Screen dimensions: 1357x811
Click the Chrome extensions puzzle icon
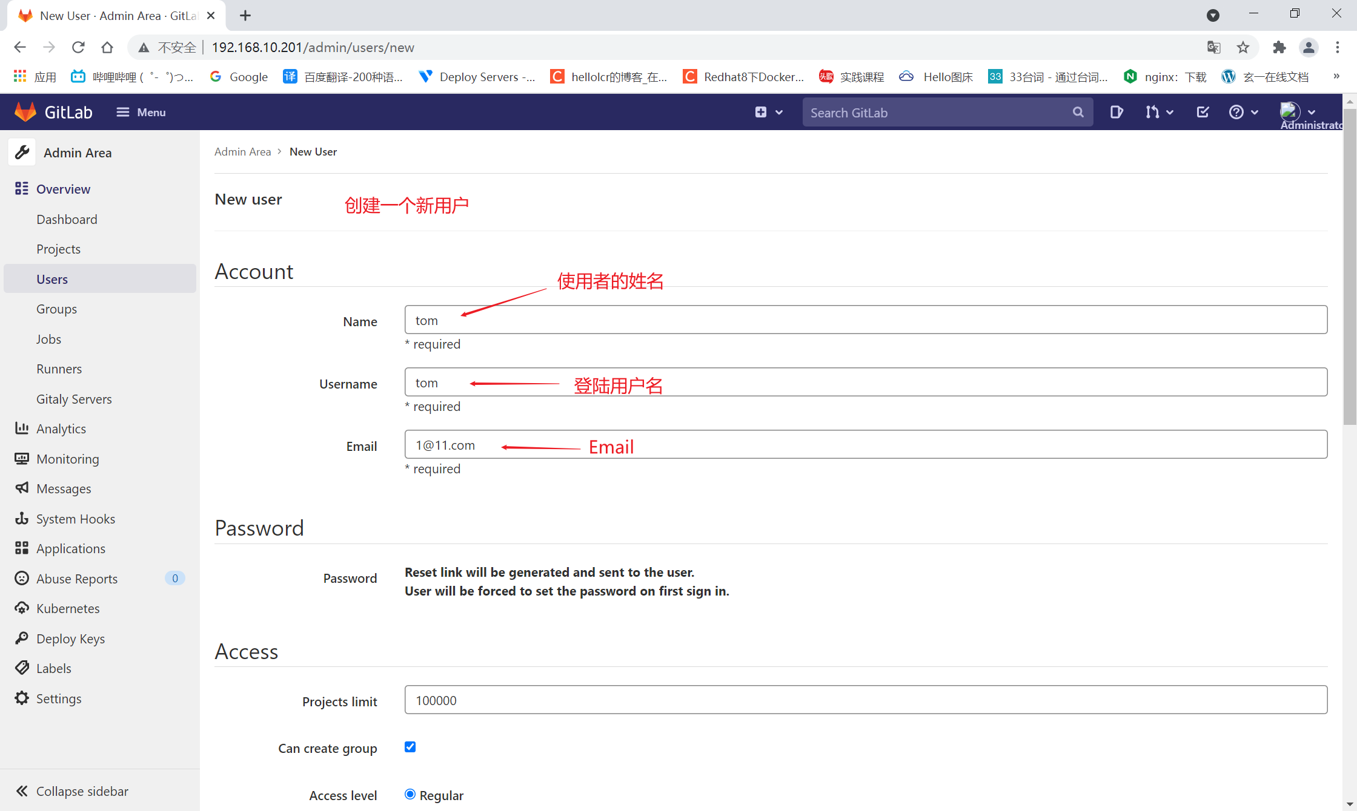coord(1279,47)
